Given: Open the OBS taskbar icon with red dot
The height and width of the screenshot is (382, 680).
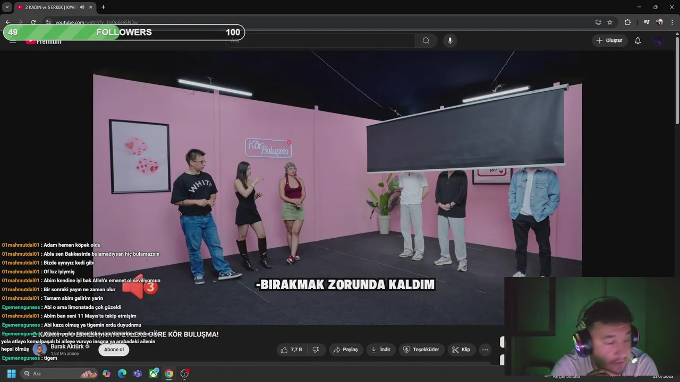Looking at the screenshot, I should pos(184,374).
